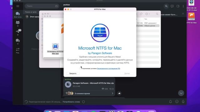Click the Далее button in installer

click(x=127, y=73)
